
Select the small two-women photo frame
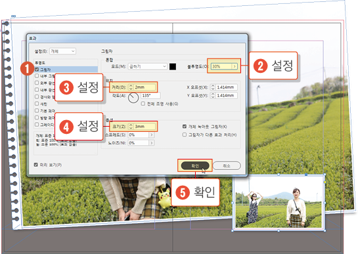point(279,203)
